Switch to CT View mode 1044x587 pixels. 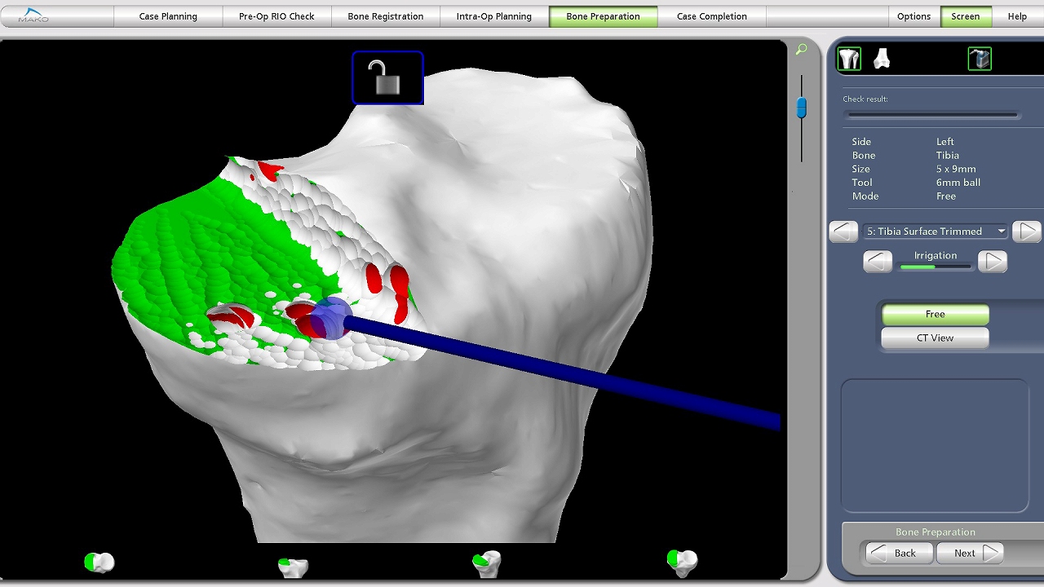point(935,338)
